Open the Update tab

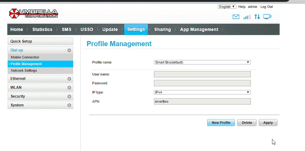(x=110, y=29)
